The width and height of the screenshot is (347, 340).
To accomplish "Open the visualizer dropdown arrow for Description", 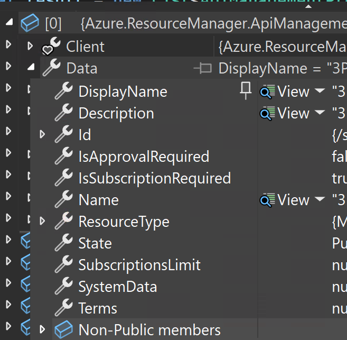I will (x=320, y=112).
